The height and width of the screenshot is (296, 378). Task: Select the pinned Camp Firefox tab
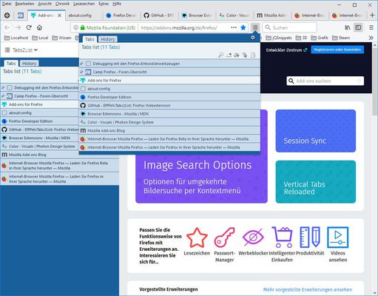pyautogui.click(x=21, y=16)
